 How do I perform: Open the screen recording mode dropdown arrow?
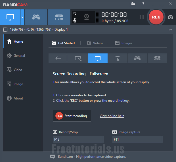coord(22,17)
